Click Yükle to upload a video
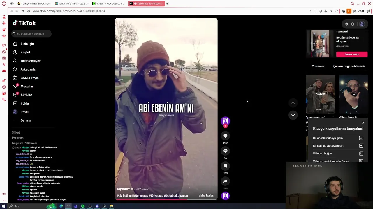Viewport: 373px width, 209px height. [21, 103]
